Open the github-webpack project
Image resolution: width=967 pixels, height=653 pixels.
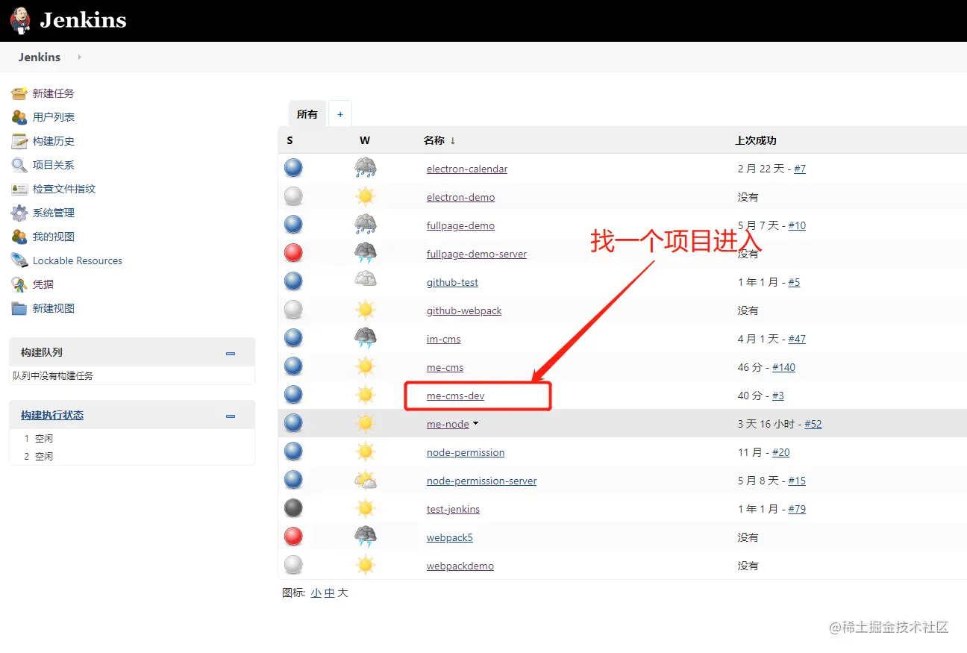[464, 310]
